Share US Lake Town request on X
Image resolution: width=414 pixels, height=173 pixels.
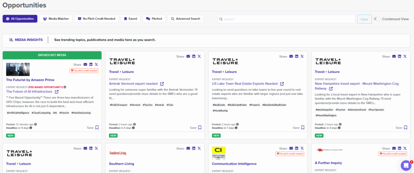click(302, 56)
